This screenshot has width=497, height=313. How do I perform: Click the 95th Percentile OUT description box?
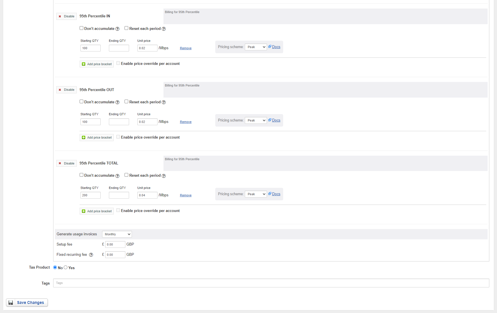(x=326, y=90)
